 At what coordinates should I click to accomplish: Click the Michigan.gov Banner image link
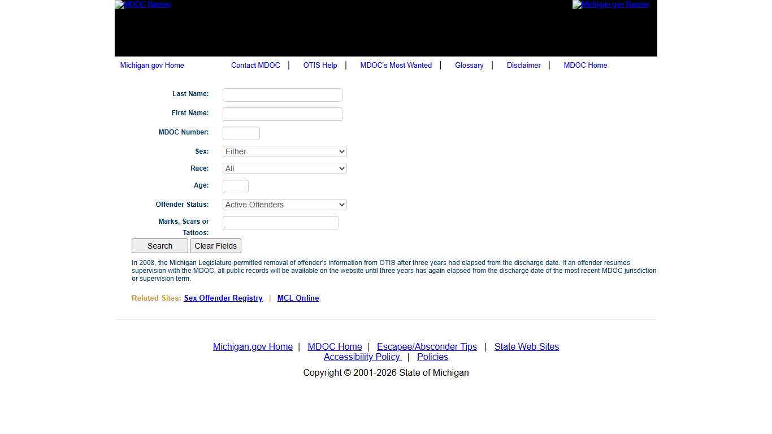pos(610,5)
